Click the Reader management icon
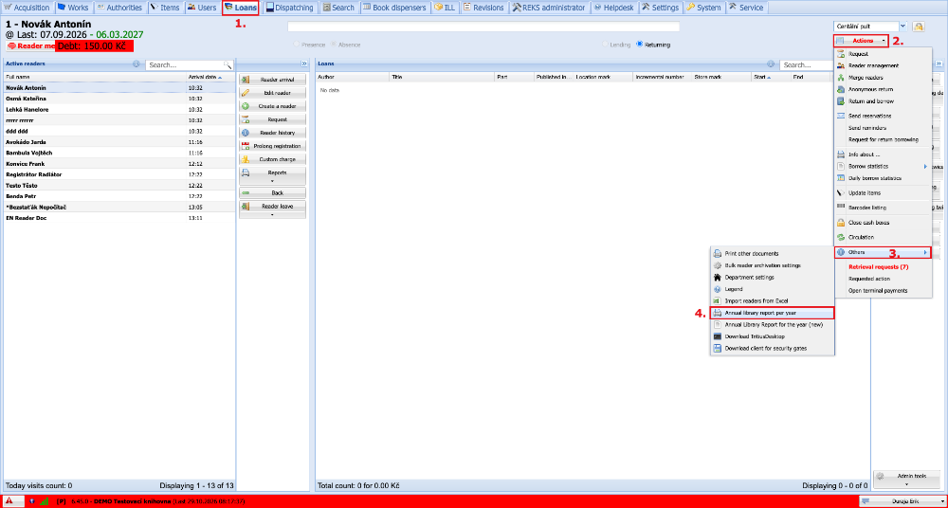This screenshot has width=948, height=508. tap(841, 65)
